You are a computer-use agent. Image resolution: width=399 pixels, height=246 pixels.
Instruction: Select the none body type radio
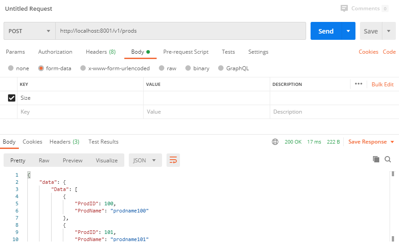11,68
